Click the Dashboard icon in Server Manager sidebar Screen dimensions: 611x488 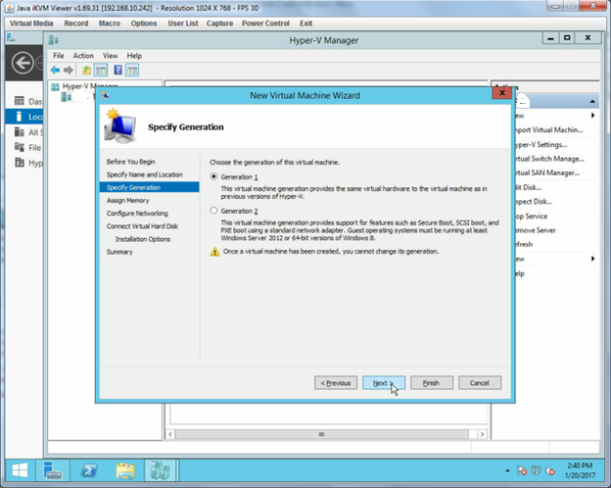point(20,102)
